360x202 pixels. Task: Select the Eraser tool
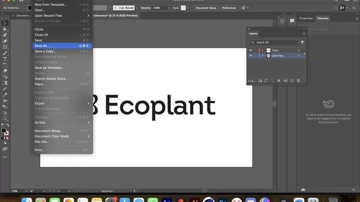click(5, 71)
